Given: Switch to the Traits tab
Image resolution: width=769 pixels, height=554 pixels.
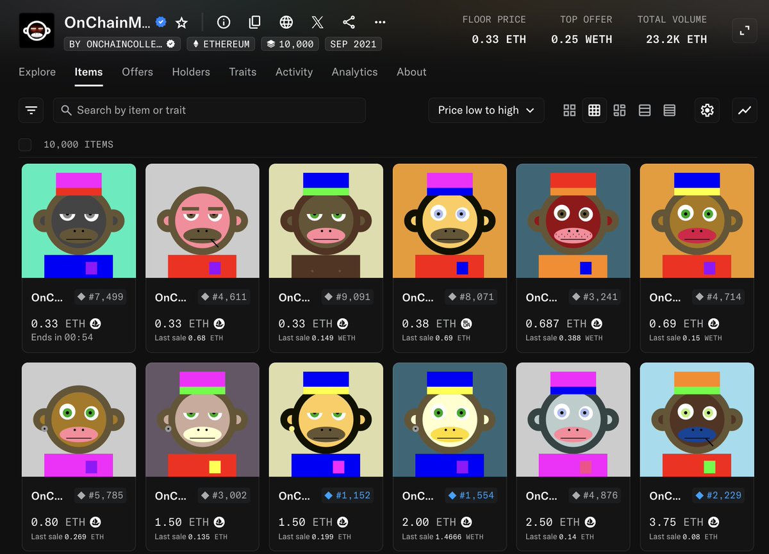Looking at the screenshot, I should [243, 72].
